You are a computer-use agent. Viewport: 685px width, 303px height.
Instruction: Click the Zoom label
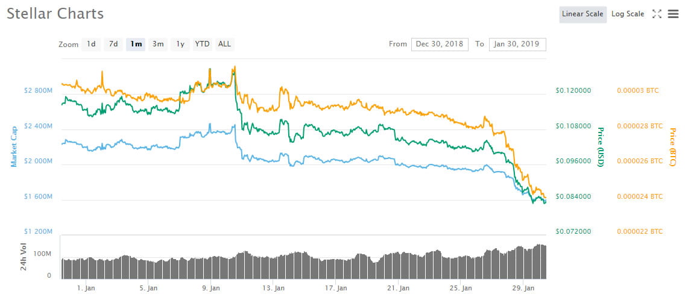(69, 45)
